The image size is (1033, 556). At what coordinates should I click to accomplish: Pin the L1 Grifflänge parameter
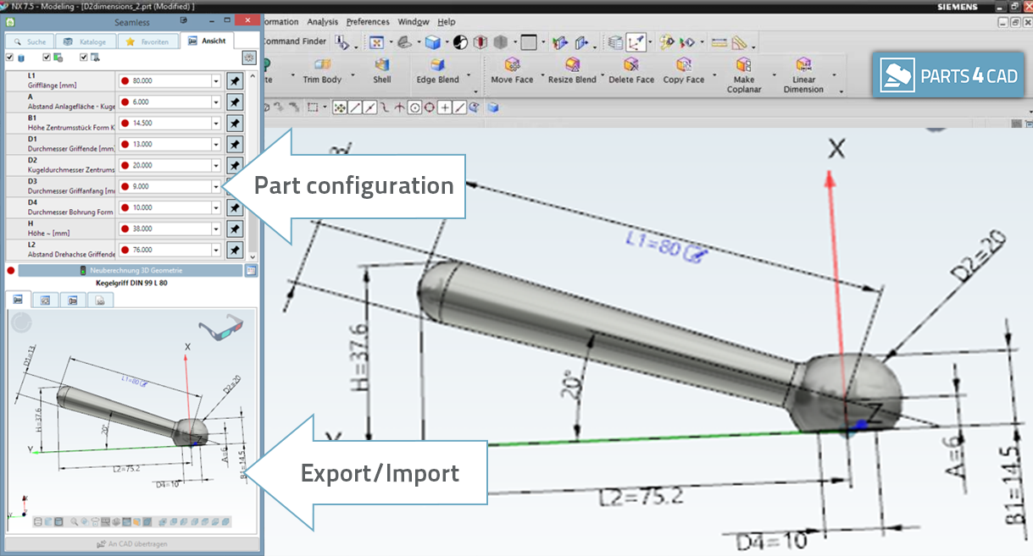pyautogui.click(x=235, y=81)
